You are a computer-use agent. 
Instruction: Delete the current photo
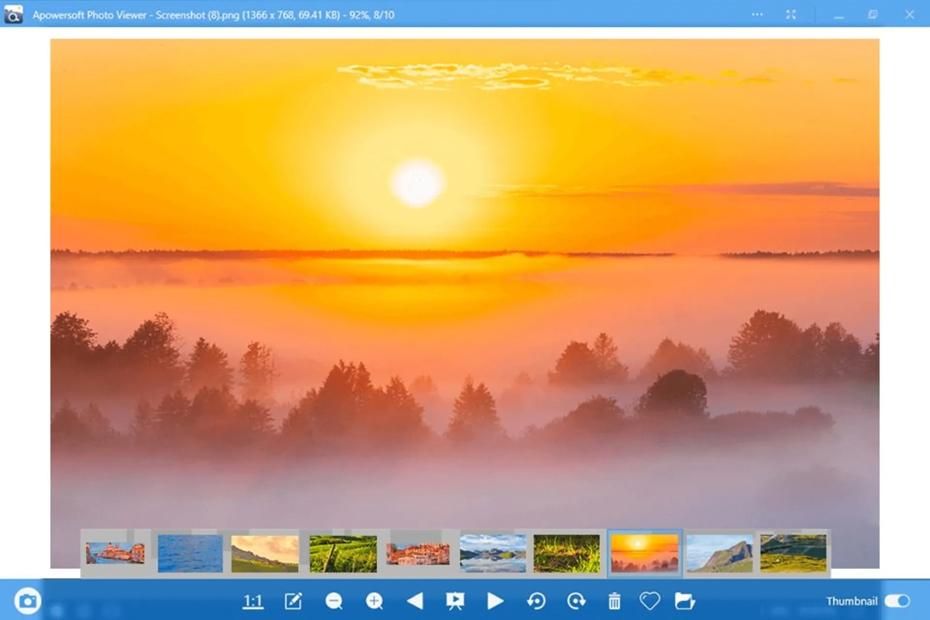[x=614, y=601]
